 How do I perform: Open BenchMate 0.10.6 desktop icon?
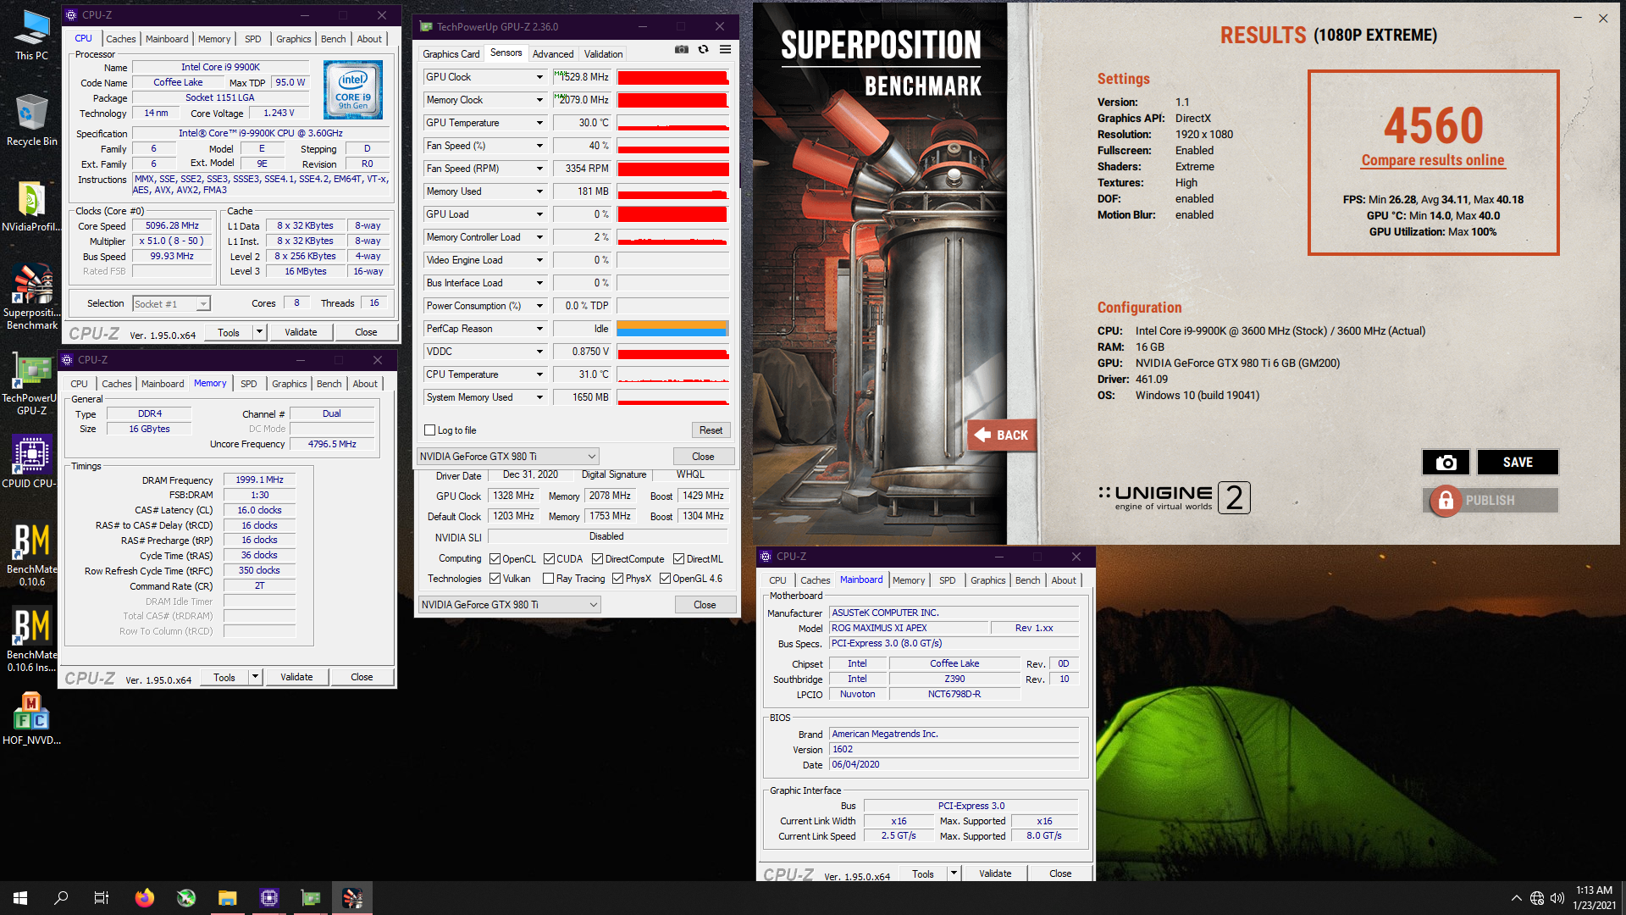pyautogui.click(x=31, y=555)
